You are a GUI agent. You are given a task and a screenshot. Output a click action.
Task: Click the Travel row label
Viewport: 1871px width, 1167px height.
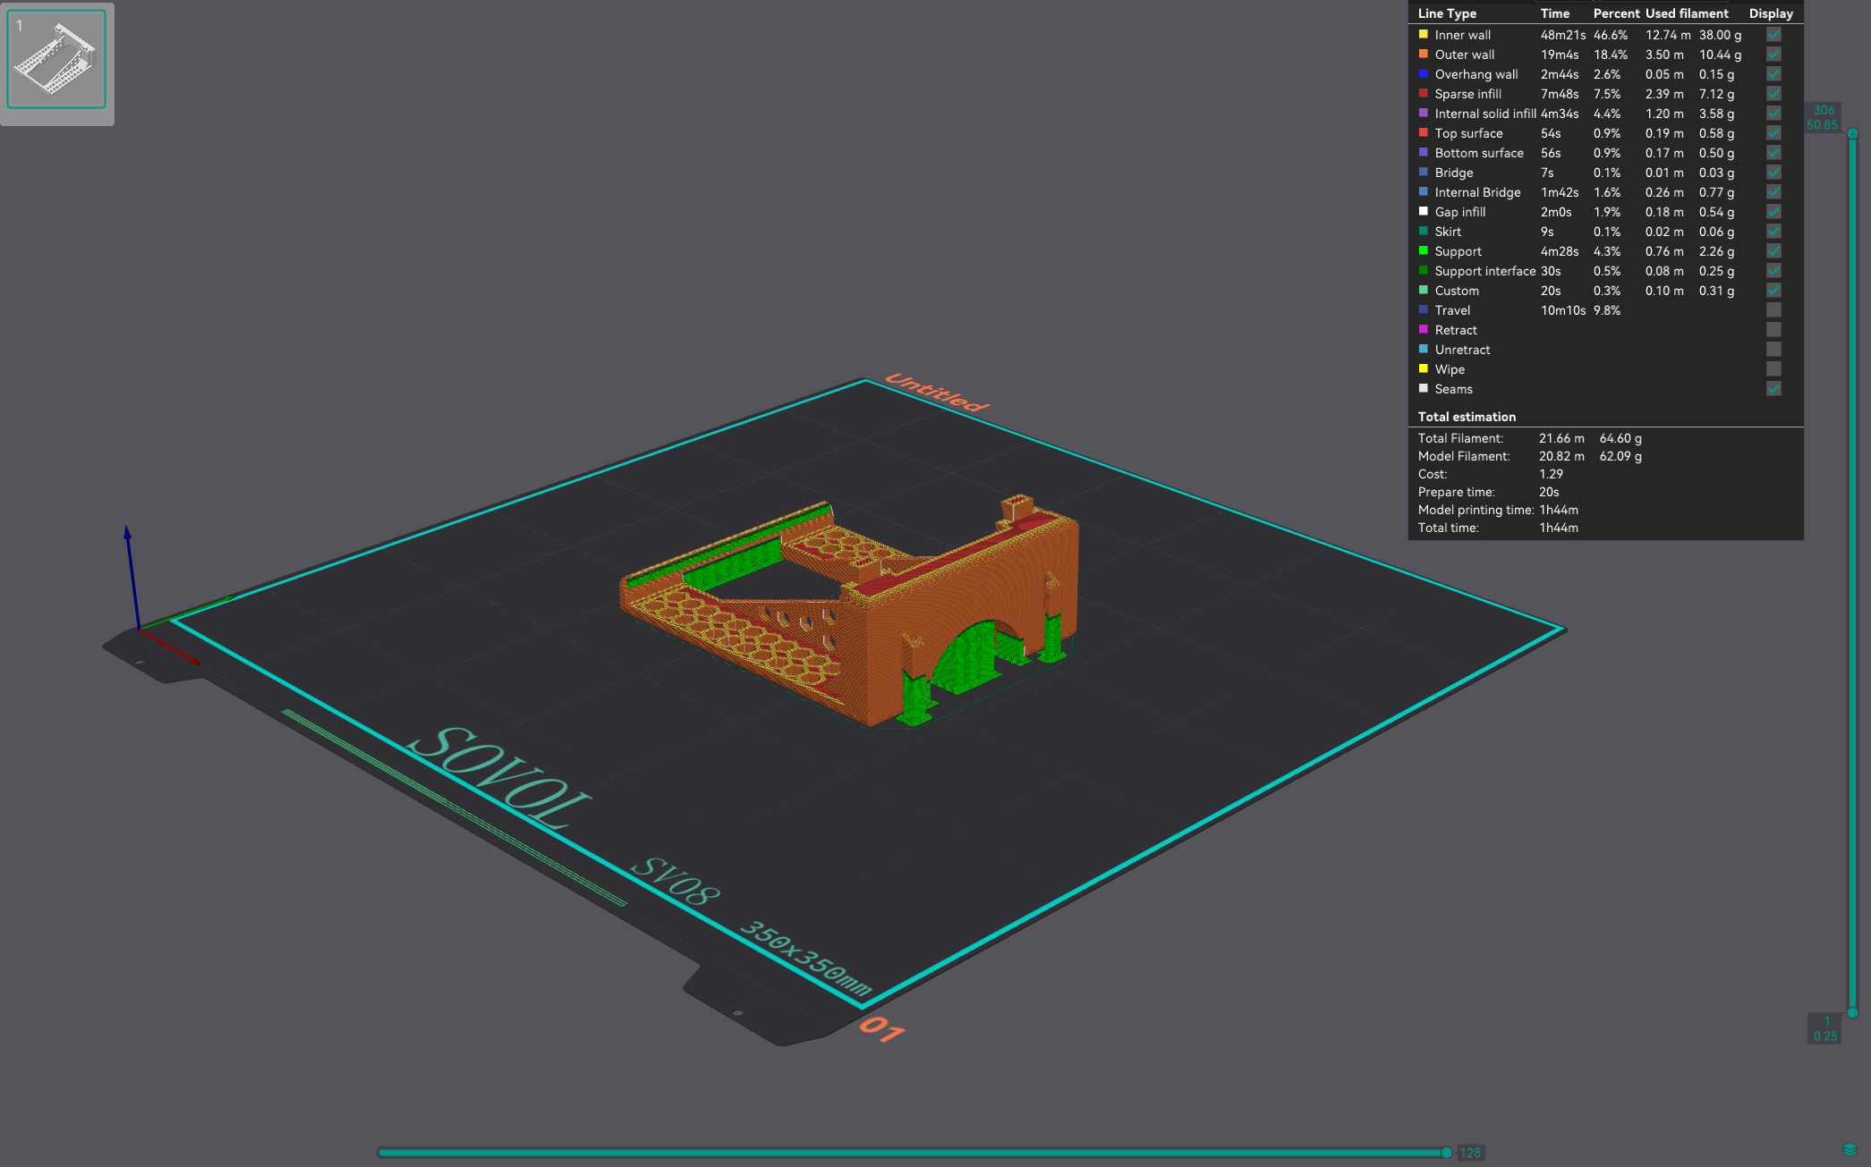[x=1452, y=310]
